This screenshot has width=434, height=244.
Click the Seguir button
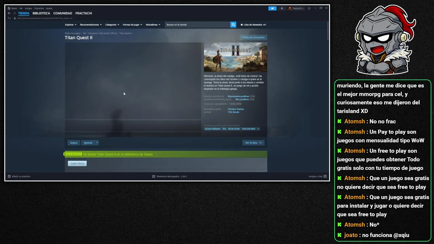tap(74, 143)
